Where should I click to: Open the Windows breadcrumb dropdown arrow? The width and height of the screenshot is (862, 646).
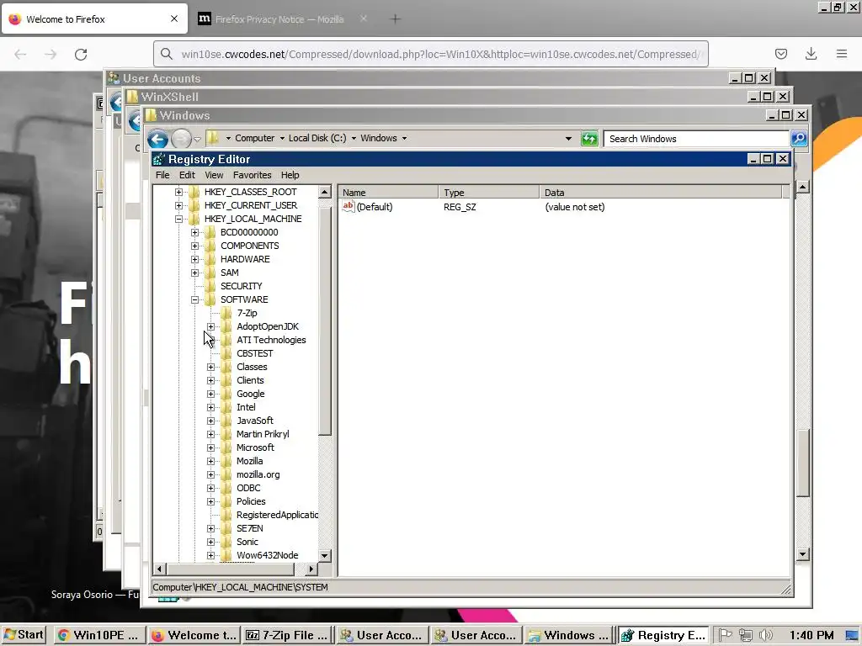click(x=405, y=139)
